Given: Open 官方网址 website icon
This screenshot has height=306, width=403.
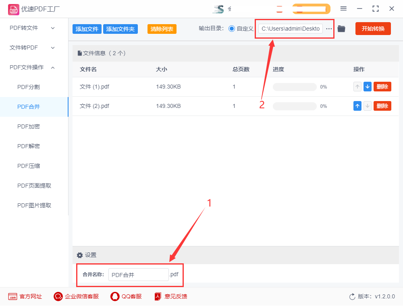Looking at the screenshot, I should coord(12,296).
